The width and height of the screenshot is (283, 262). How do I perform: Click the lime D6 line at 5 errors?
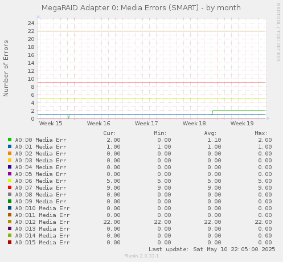point(152,99)
